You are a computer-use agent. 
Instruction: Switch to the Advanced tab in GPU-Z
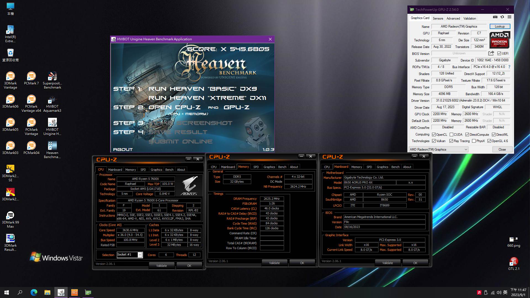click(453, 18)
